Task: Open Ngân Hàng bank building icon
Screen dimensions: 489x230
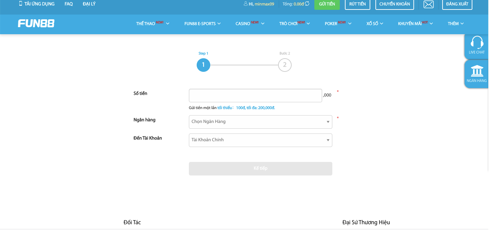Action: coord(477,71)
